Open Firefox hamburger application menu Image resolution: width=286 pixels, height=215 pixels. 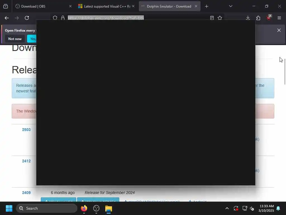tap(279, 18)
